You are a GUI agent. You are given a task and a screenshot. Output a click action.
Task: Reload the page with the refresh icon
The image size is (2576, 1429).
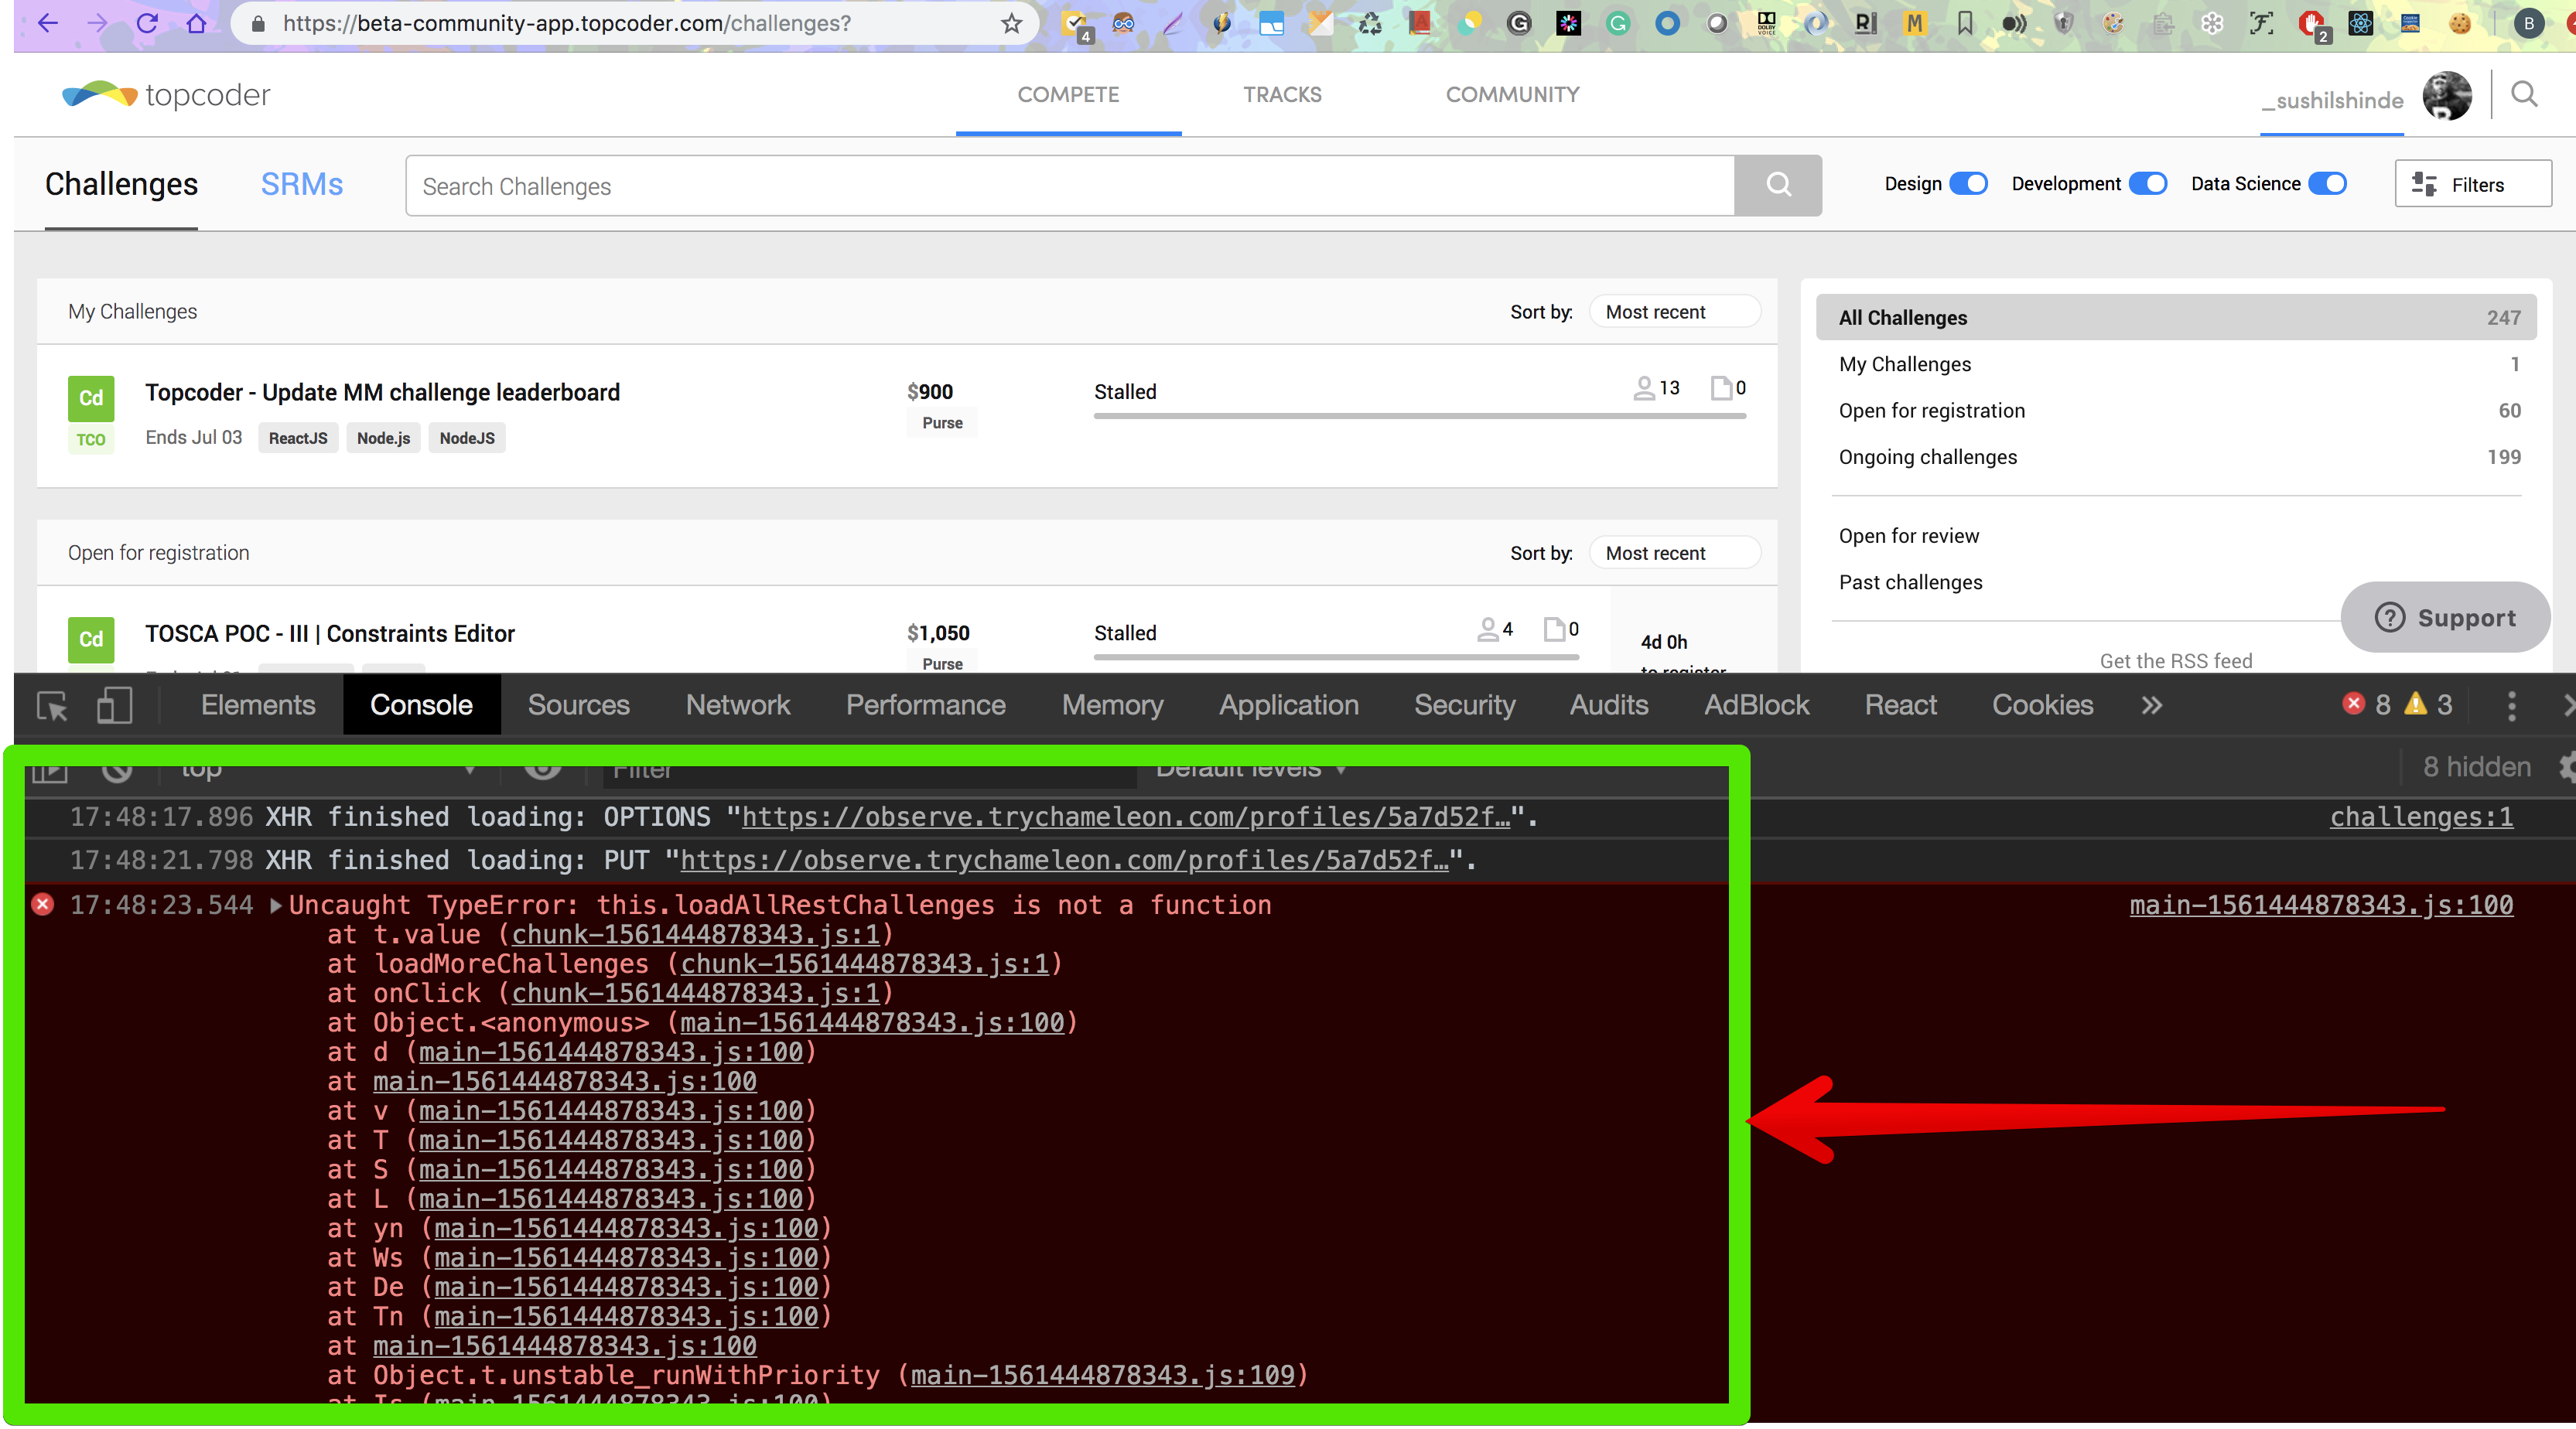pyautogui.click(x=147, y=23)
